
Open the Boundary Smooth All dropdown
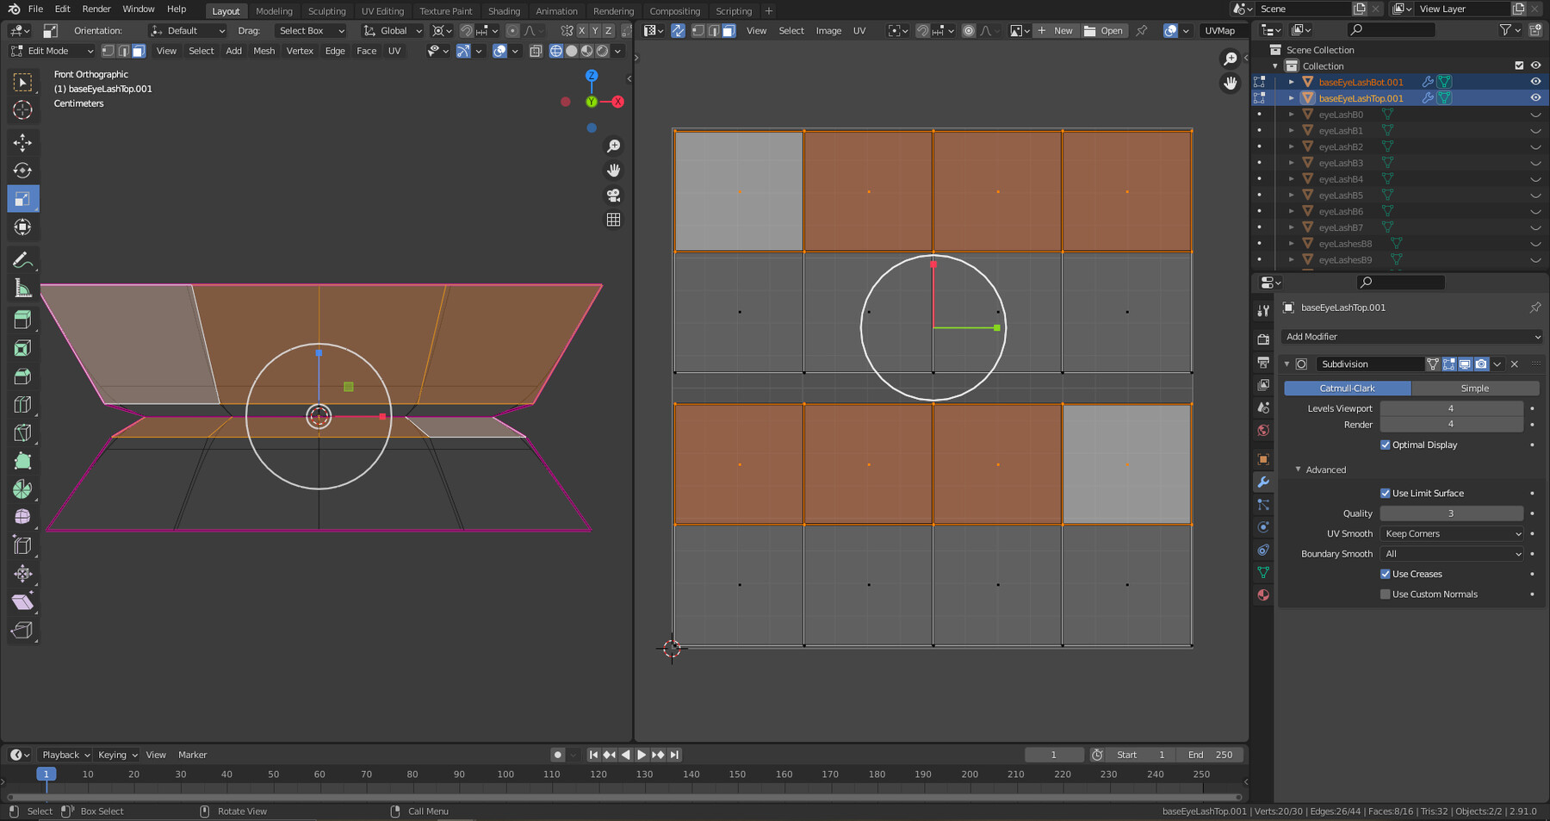tap(1452, 554)
